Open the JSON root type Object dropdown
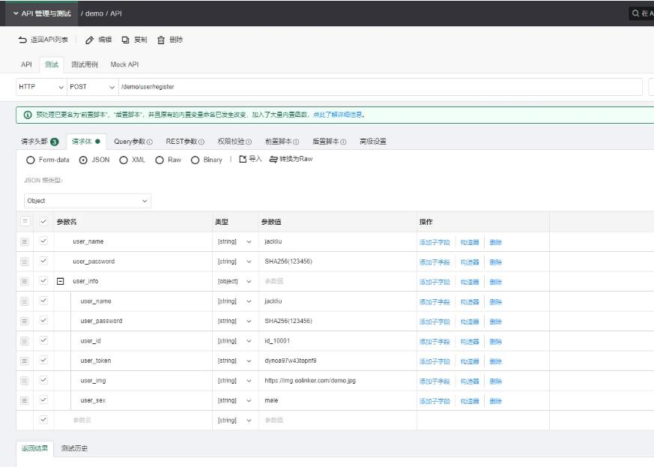654x467 pixels. point(88,201)
